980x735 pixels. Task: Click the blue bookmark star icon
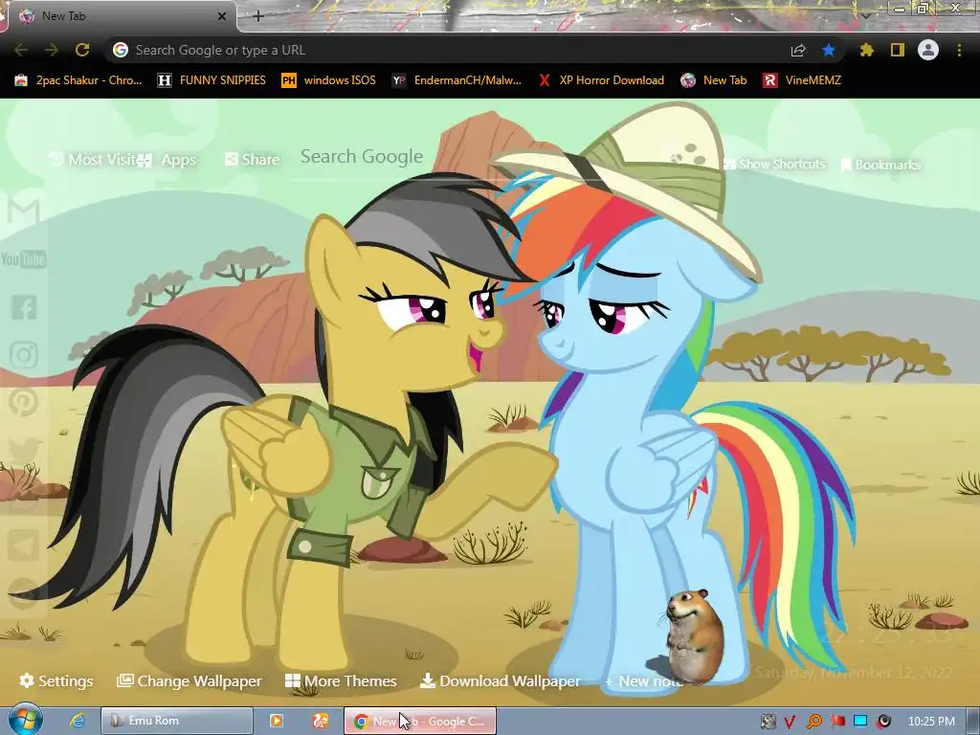tap(829, 50)
